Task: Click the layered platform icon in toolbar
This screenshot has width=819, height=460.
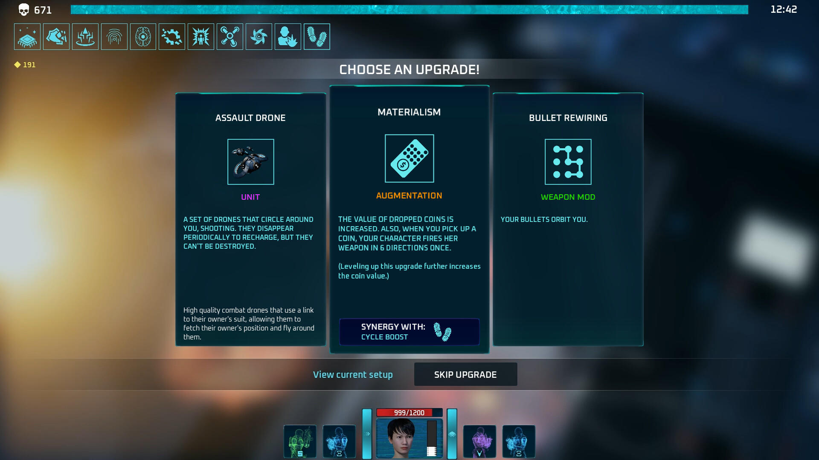Action: click(26, 36)
